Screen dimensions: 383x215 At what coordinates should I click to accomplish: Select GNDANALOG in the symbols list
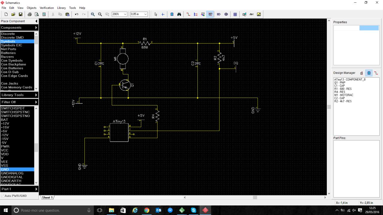[12, 173]
